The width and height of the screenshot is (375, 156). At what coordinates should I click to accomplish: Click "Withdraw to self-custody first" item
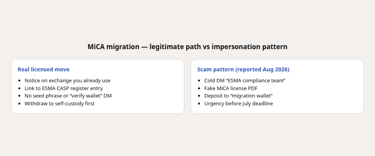(59, 103)
